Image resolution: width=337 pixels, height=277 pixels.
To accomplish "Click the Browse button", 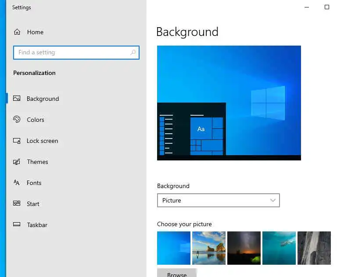I will click(177, 273).
